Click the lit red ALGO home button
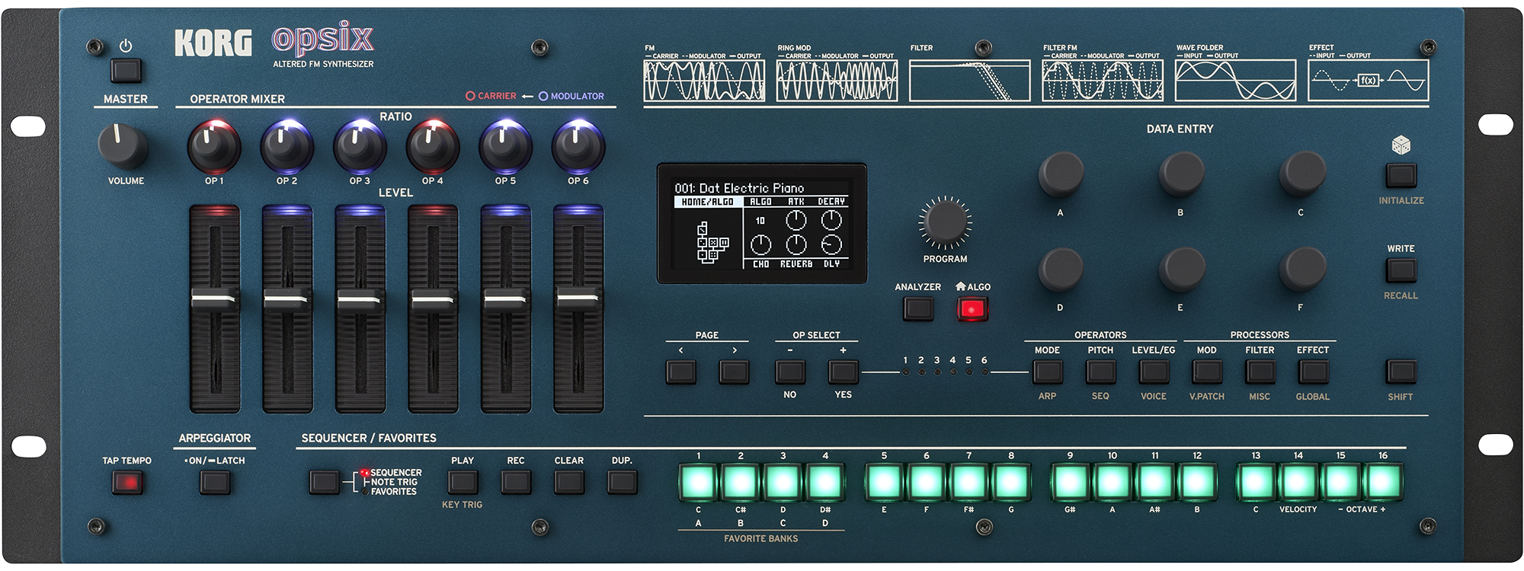 972,309
